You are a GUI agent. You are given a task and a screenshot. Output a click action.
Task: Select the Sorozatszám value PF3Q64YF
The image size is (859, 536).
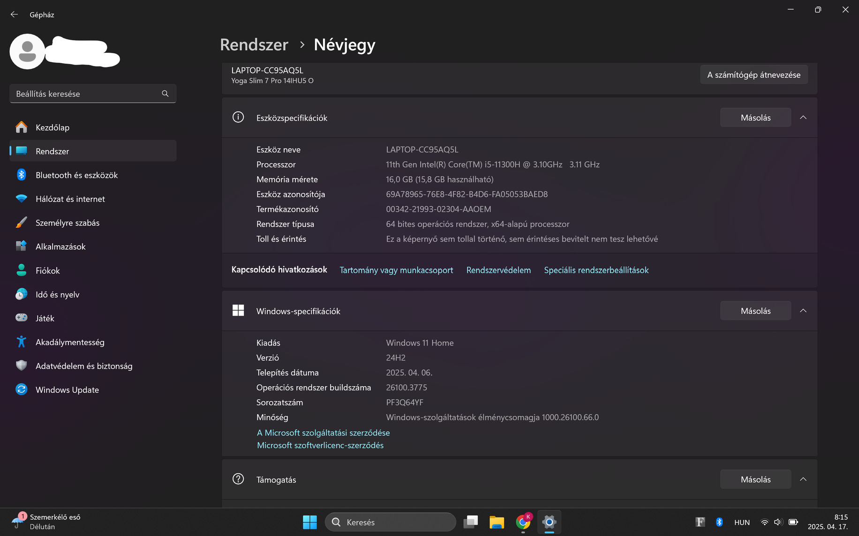pos(405,403)
